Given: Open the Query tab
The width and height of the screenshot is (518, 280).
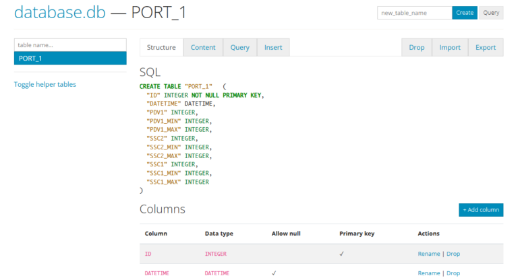Looking at the screenshot, I should click(x=239, y=47).
